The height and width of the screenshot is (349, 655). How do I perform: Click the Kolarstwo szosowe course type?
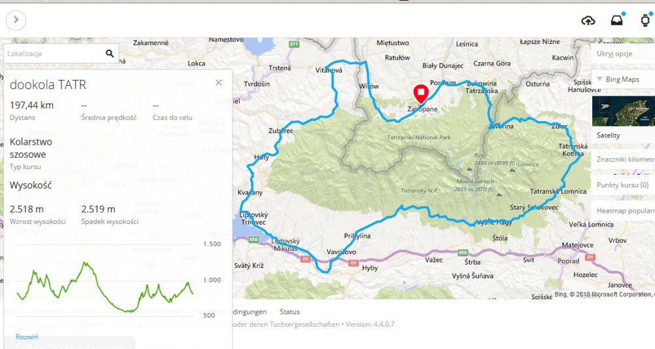[31, 148]
